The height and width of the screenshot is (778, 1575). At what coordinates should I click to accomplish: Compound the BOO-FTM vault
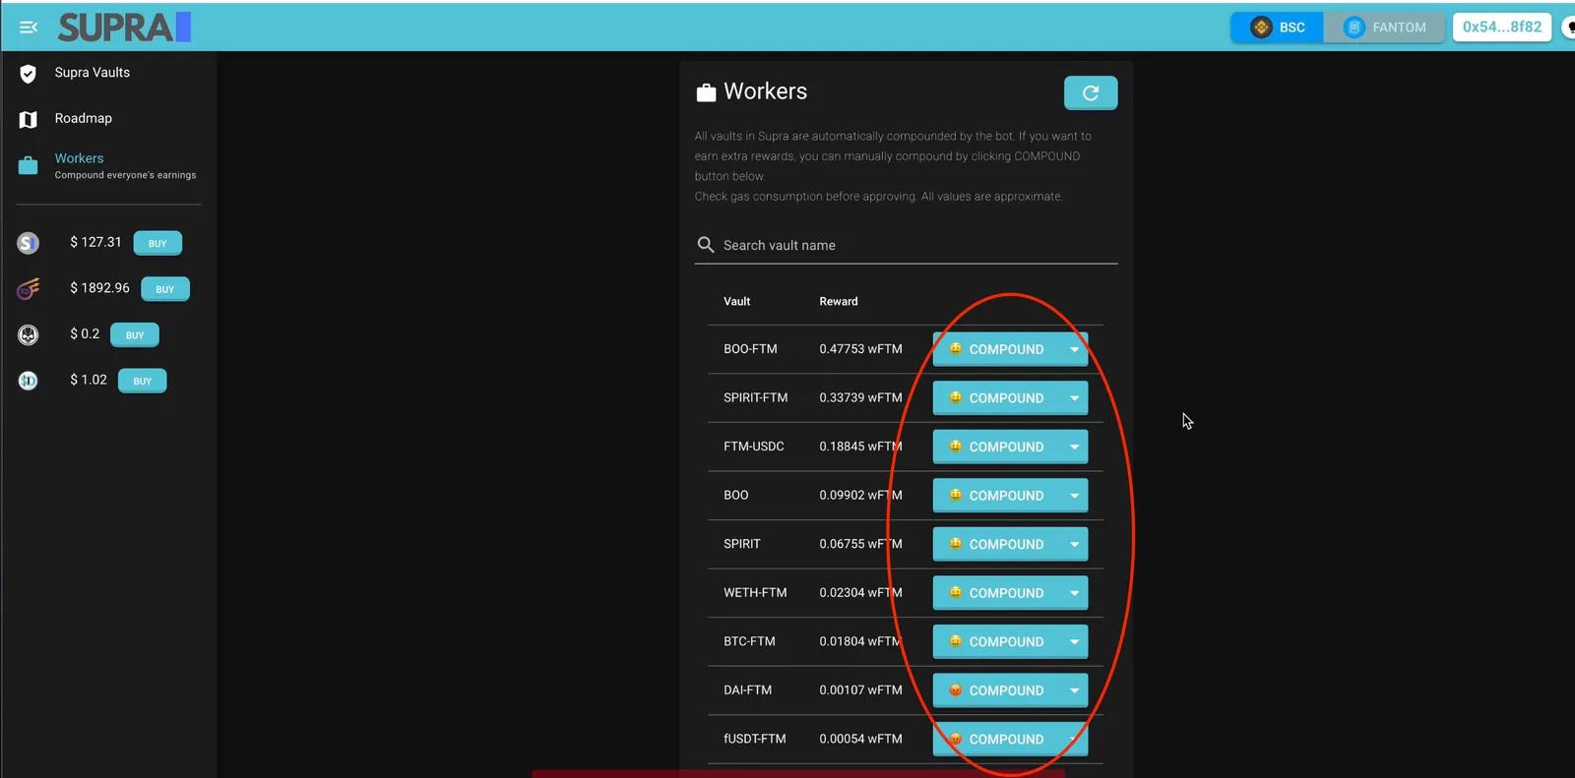996,349
